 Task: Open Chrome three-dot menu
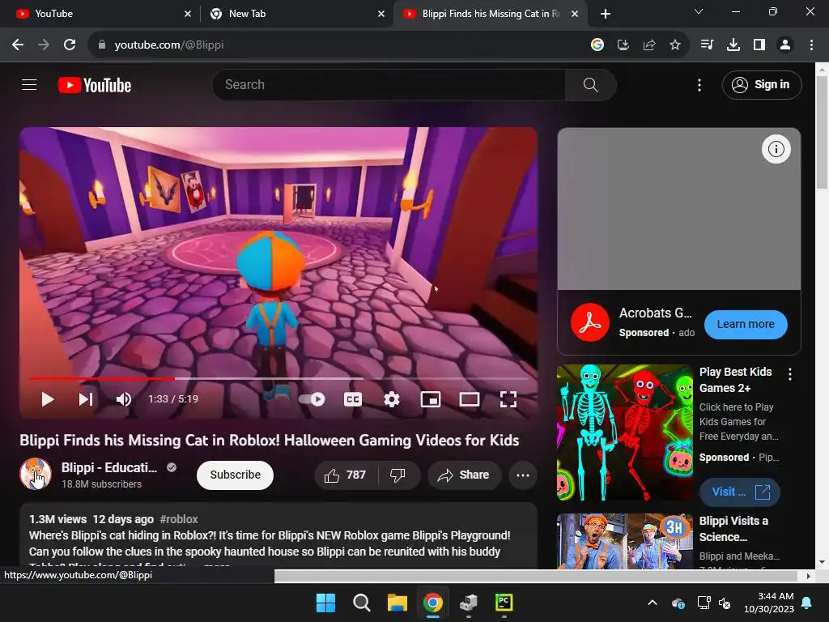click(x=811, y=45)
